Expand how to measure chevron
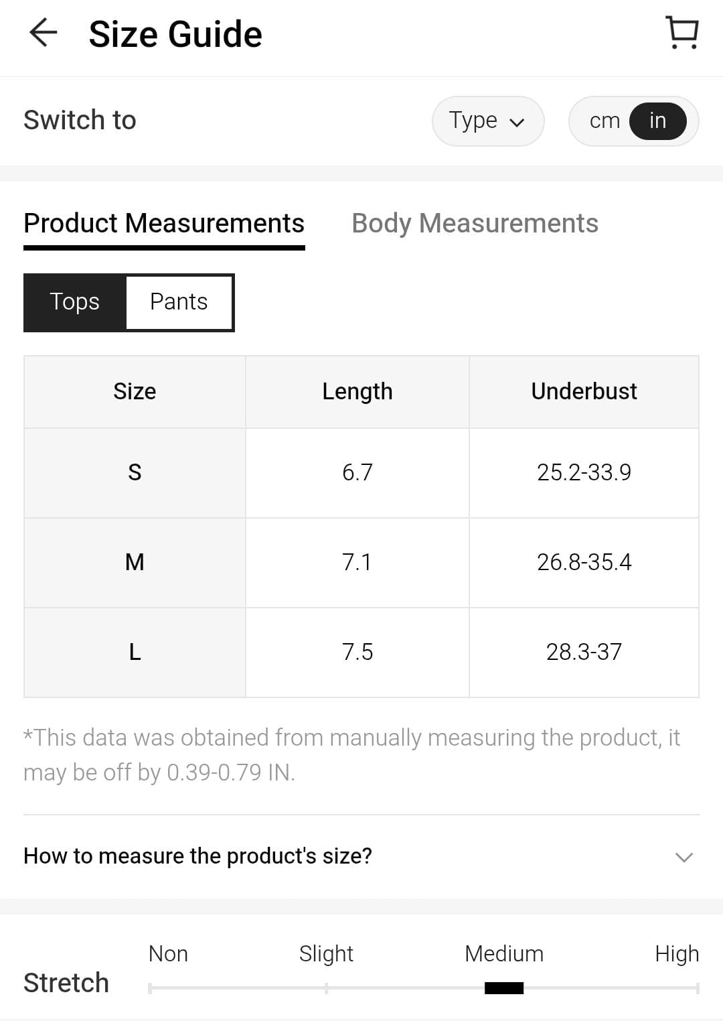The width and height of the screenshot is (723, 1021). tap(684, 857)
